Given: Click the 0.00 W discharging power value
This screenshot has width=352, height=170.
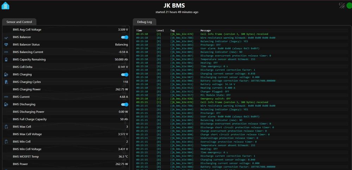Looking at the screenshot, I should point(123,112).
